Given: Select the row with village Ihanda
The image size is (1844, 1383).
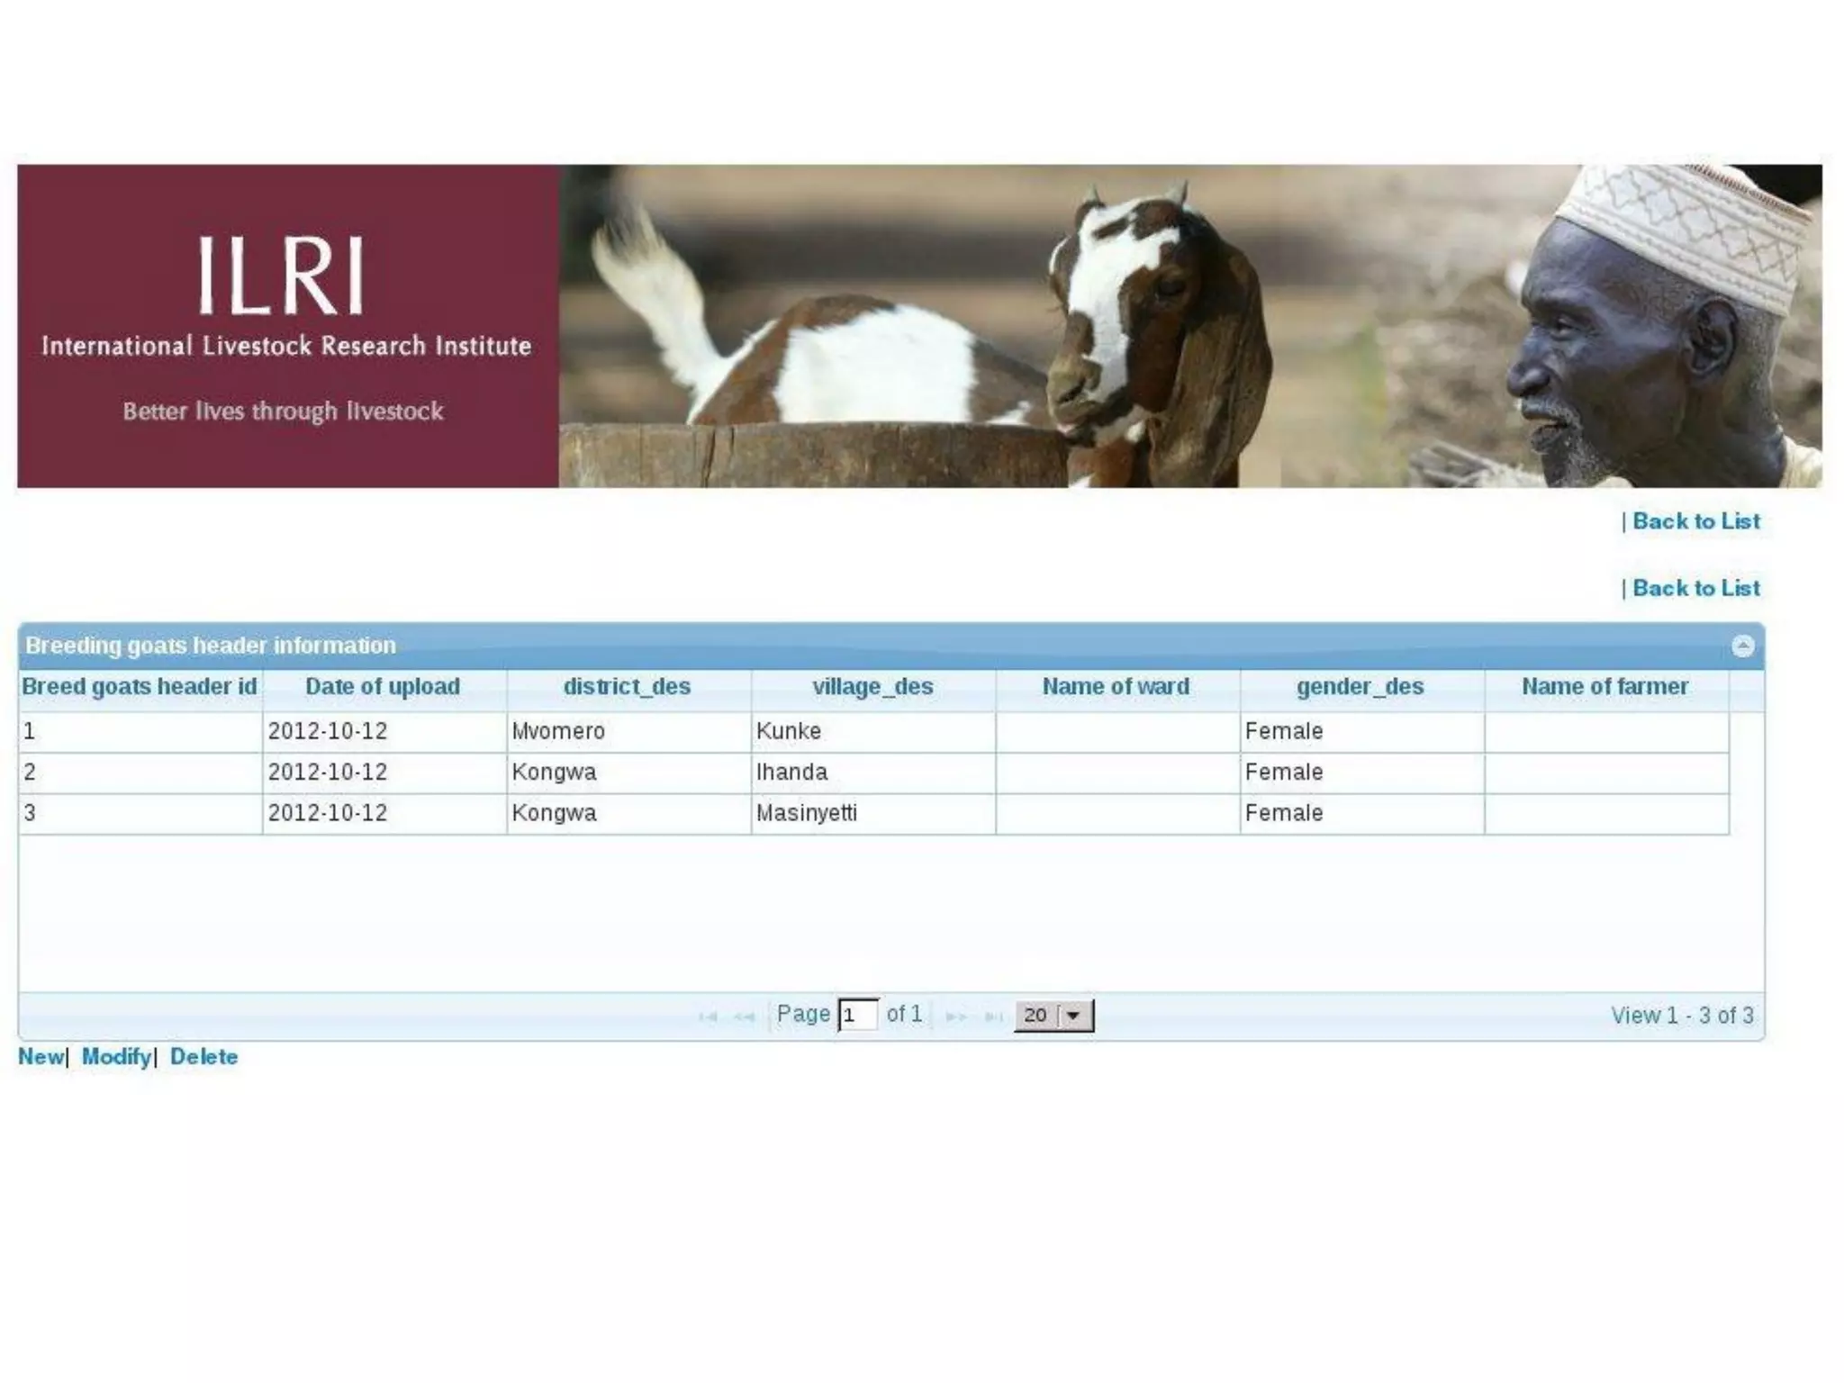Looking at the screenshot, I should pyautogui.click(x=791, y=773).
